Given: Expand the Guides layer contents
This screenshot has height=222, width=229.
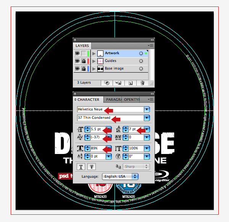Looking at the screenshot, I should 94,61.
